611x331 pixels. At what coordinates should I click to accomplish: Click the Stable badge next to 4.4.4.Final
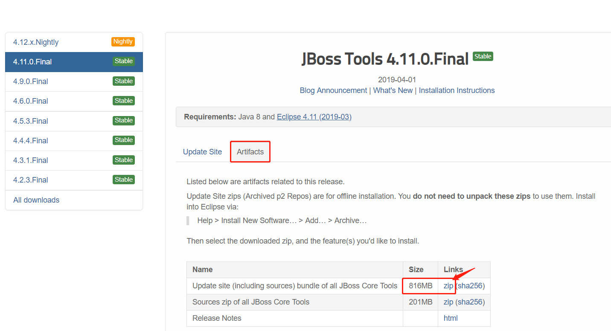pyautogui.click(x=124, y=140)
